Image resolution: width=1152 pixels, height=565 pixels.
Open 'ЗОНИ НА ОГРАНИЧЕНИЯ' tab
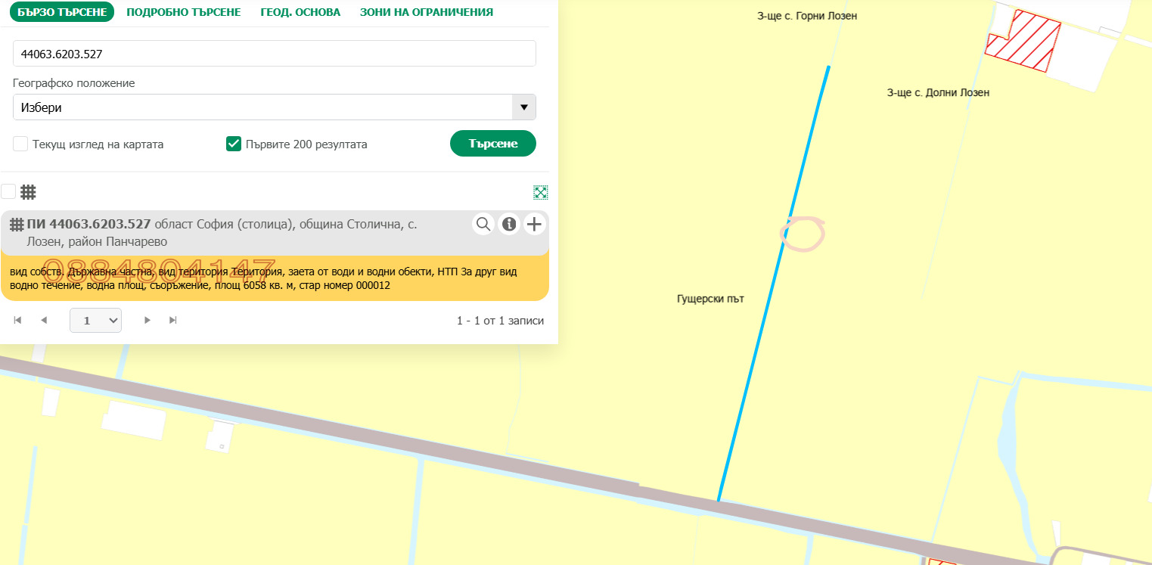[x=426, y=12]
